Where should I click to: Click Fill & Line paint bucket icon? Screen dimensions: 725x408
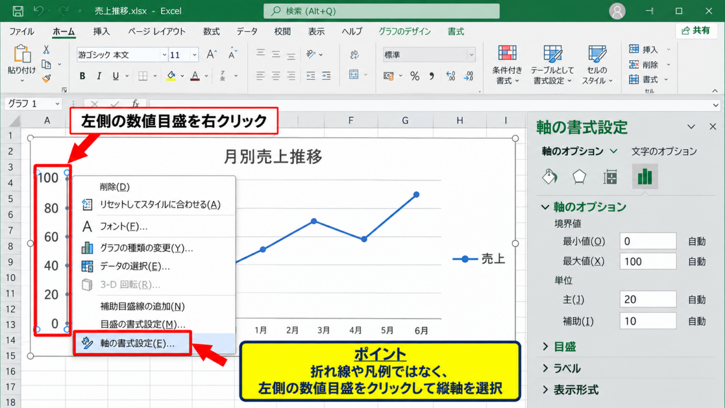tap(549, 176)
